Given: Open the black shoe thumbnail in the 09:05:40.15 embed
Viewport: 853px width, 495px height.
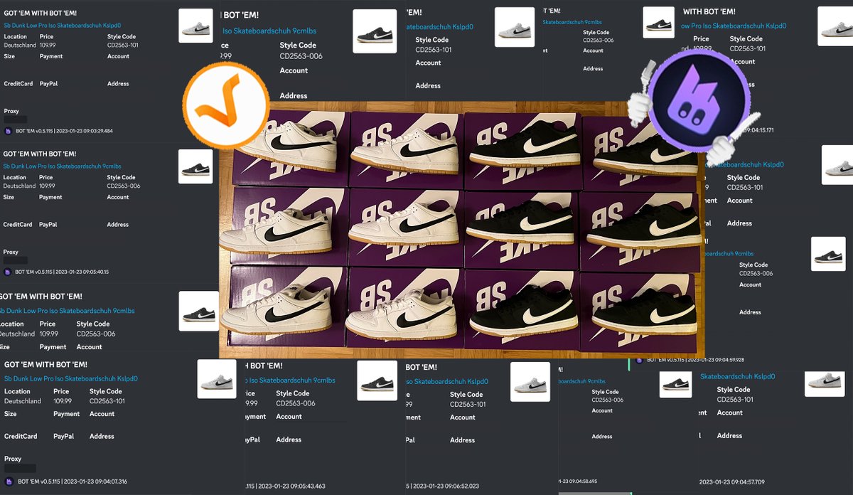Looking at the screenshot, I should pyautogui.click(x=196, y=167).
